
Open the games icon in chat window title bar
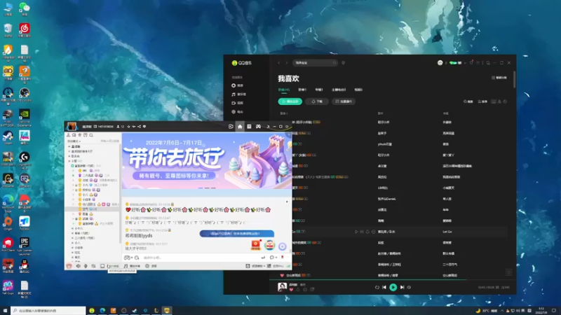[258, 127]
